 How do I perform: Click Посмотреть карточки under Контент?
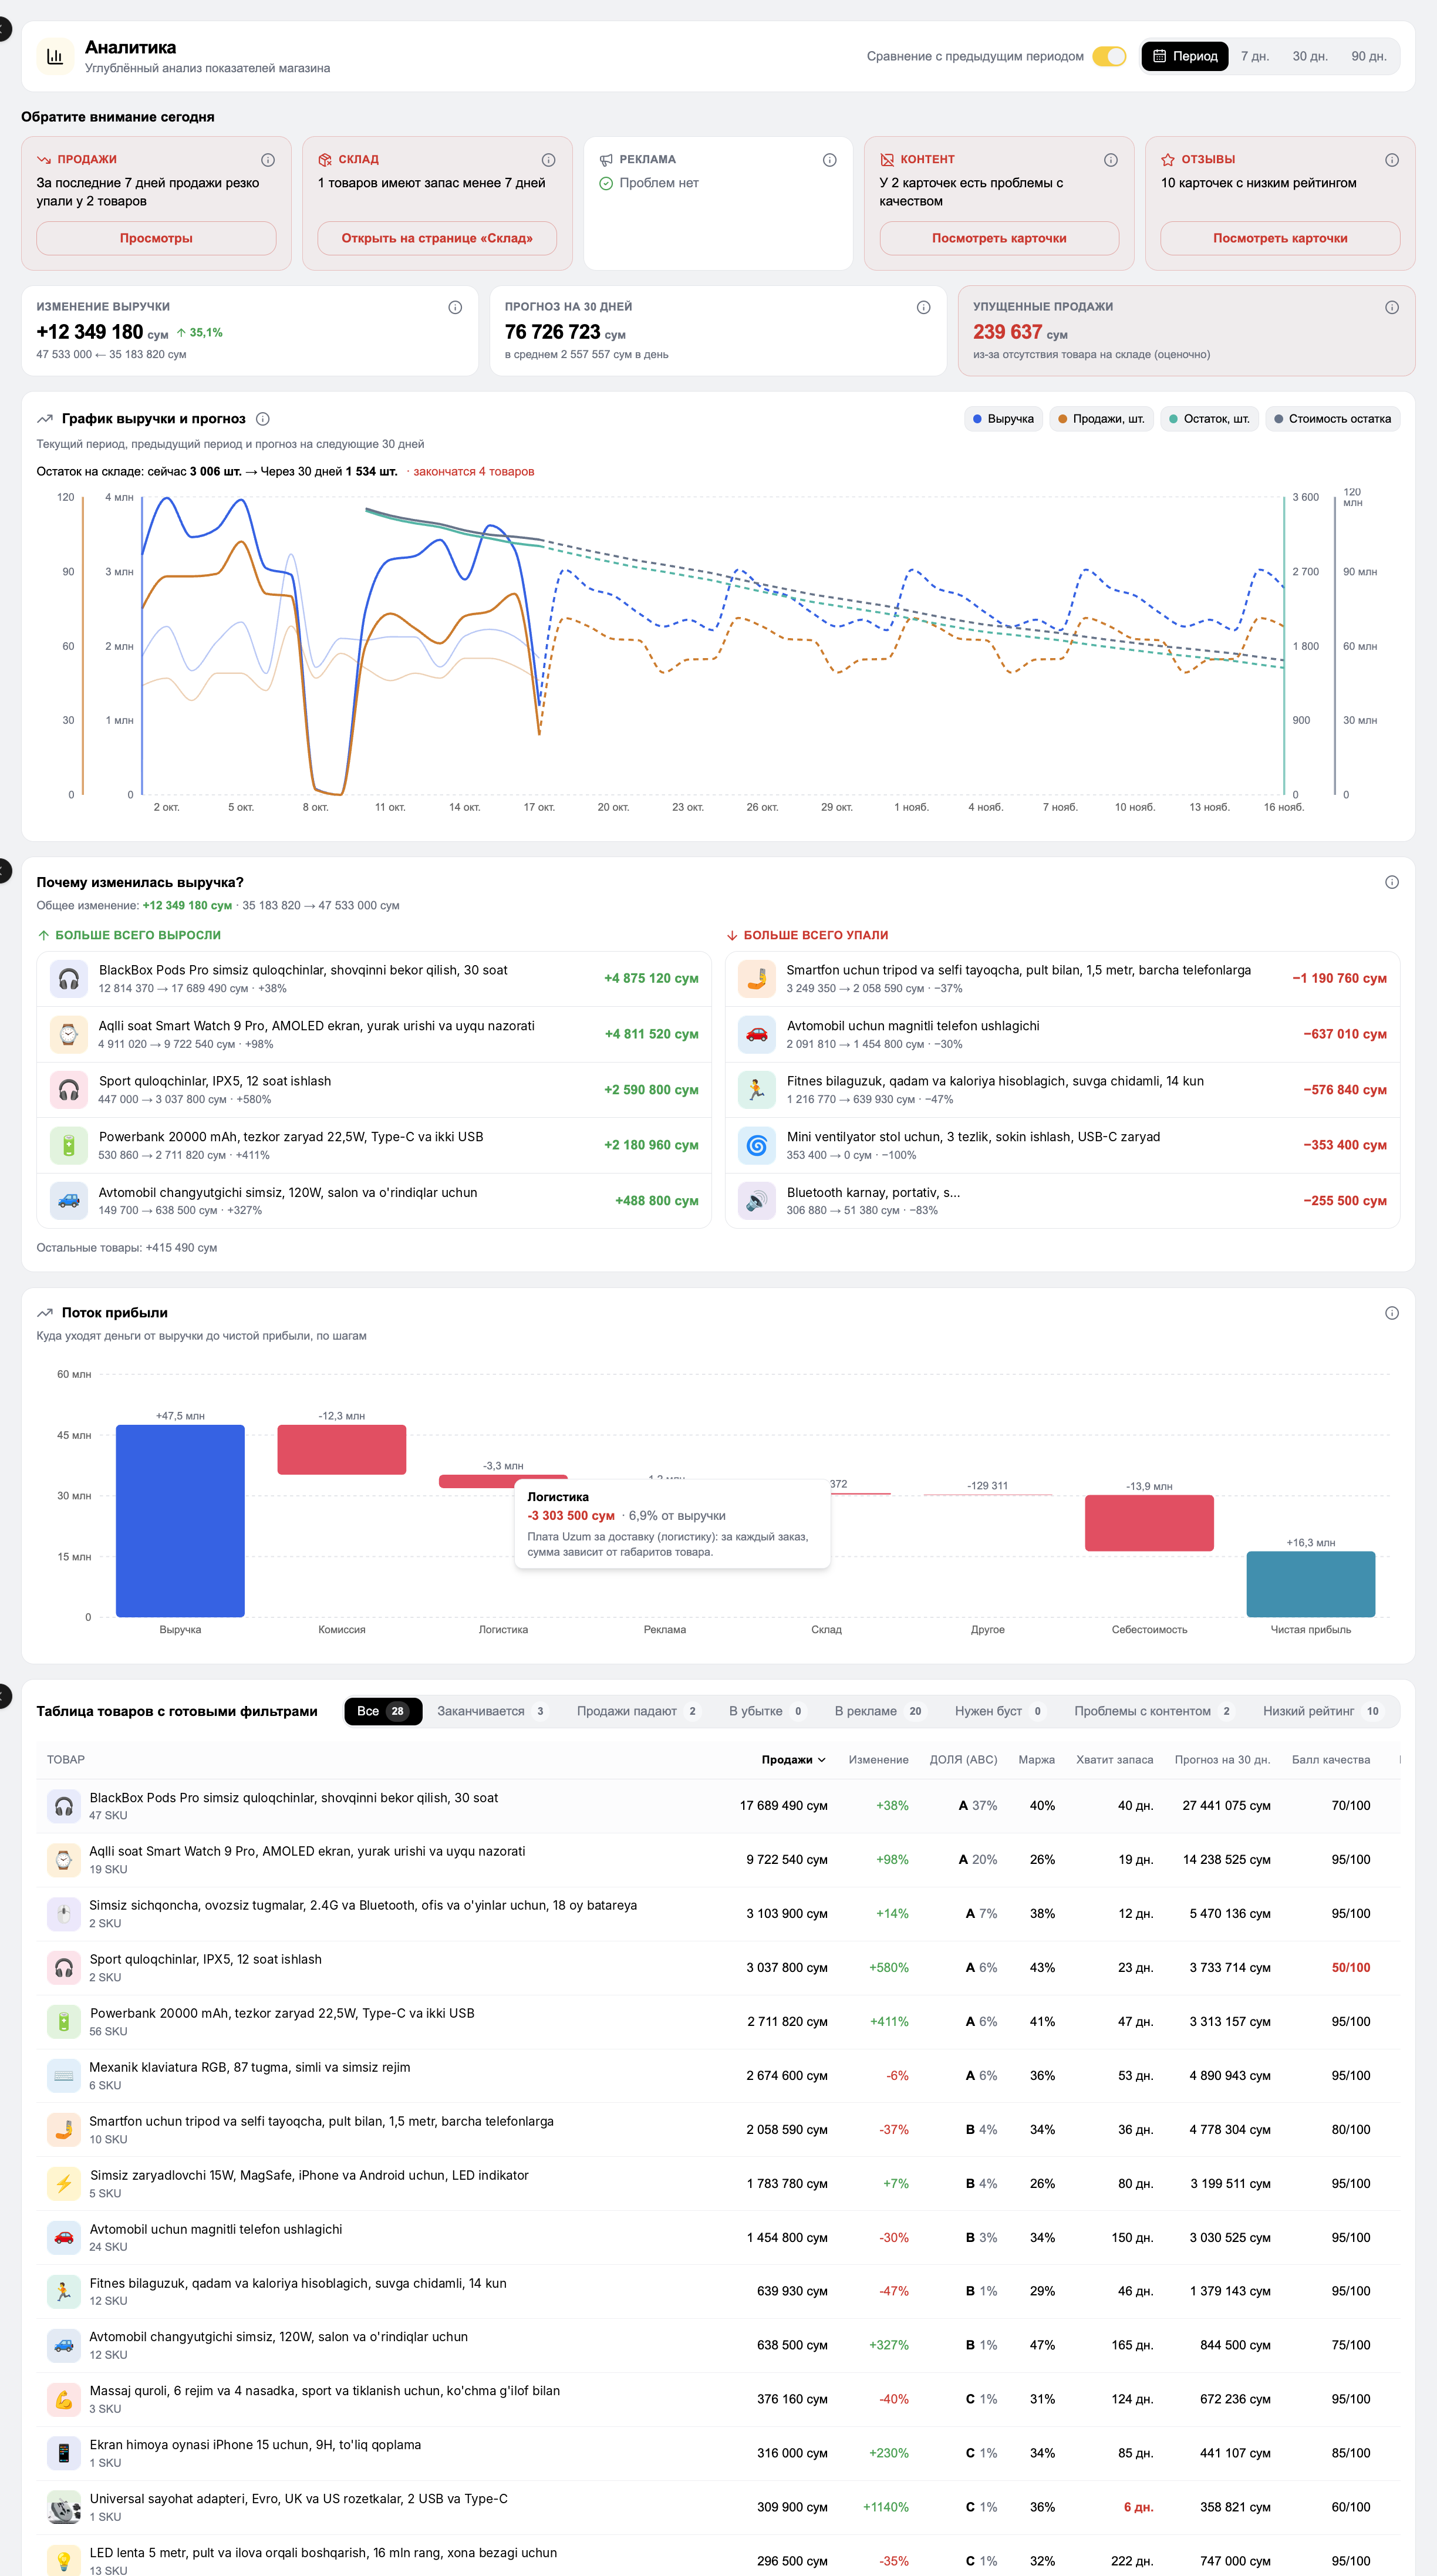999,238
